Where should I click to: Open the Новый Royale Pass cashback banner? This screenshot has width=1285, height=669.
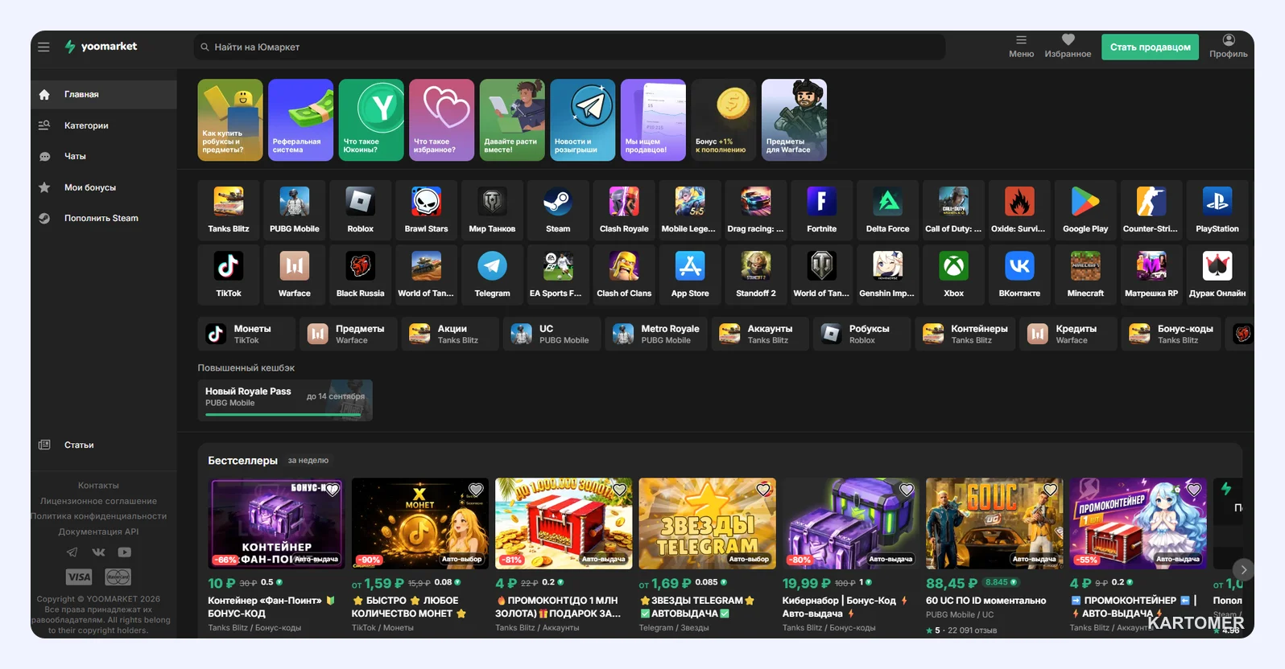285,400
